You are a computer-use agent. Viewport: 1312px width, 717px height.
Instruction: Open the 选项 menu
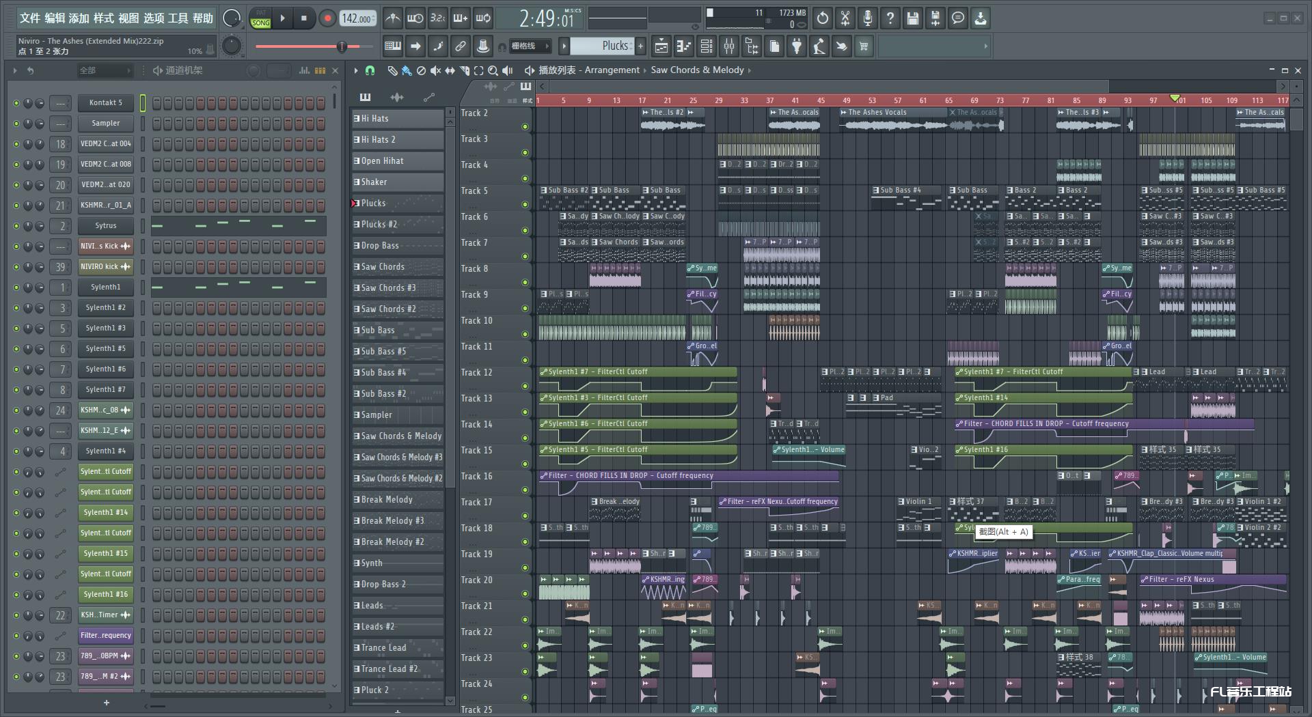coord(154,18)
